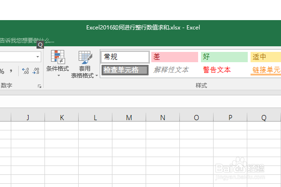Click the 数字 group label
The width and height of the screenshot is (281, 187).
7,86
